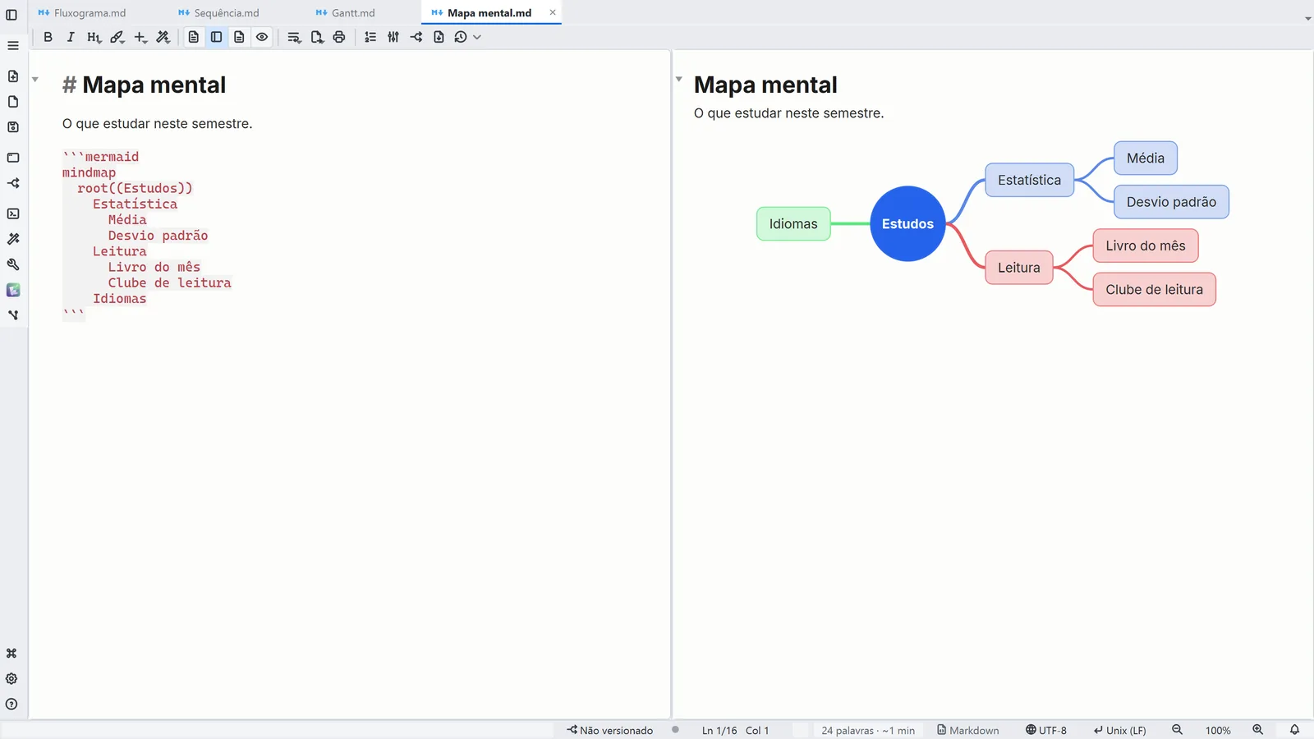Screen dimensions: 1314x739
Task: Toggle the split editor and preview view
Action: point(217,37)
